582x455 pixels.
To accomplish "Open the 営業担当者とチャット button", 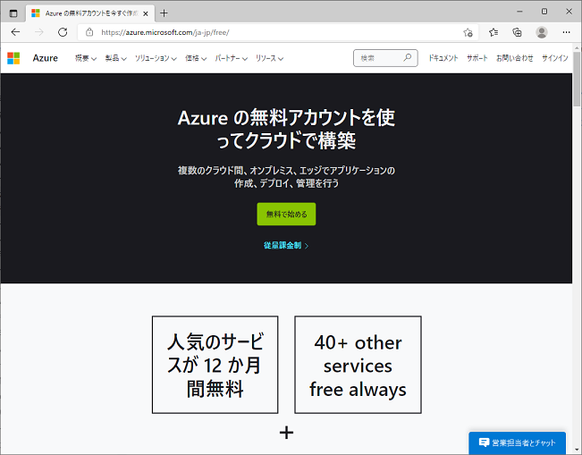I will [x=517, y=442].
